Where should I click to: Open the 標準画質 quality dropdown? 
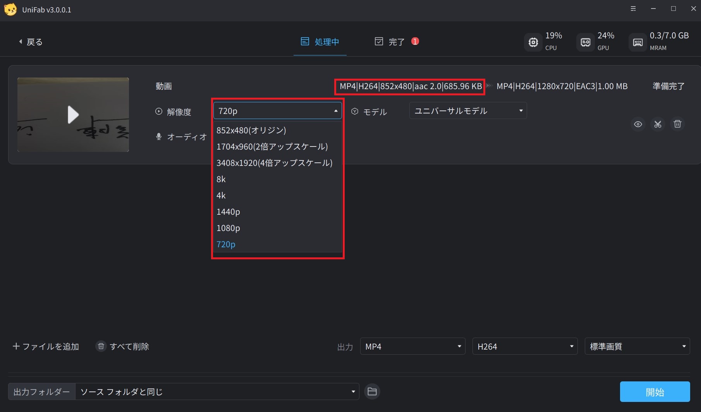637,346
